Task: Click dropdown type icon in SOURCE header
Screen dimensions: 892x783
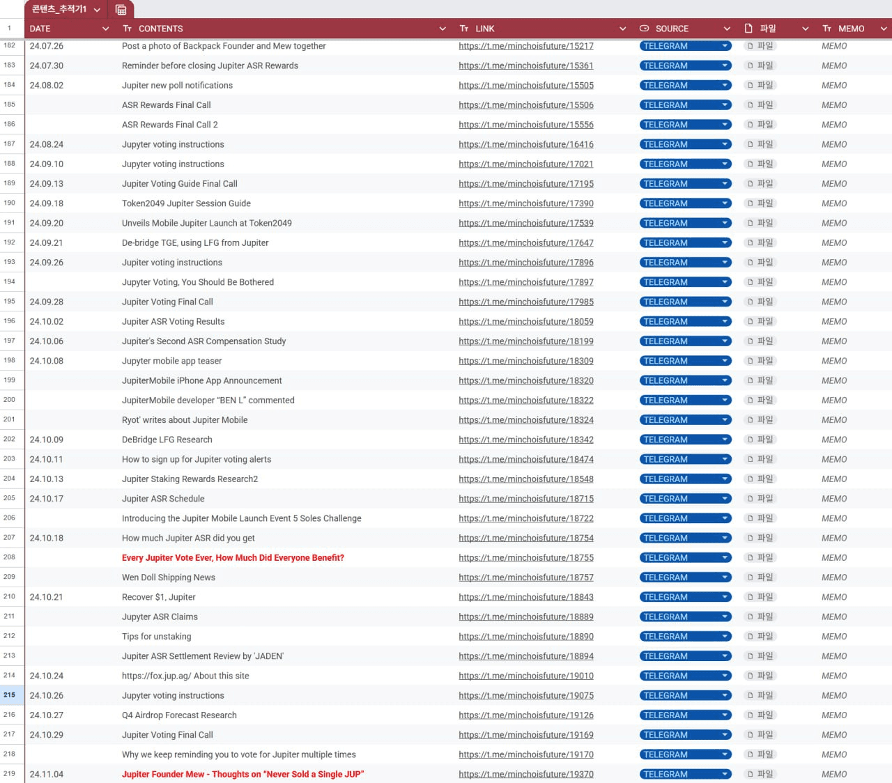Action: click(645, 29)
